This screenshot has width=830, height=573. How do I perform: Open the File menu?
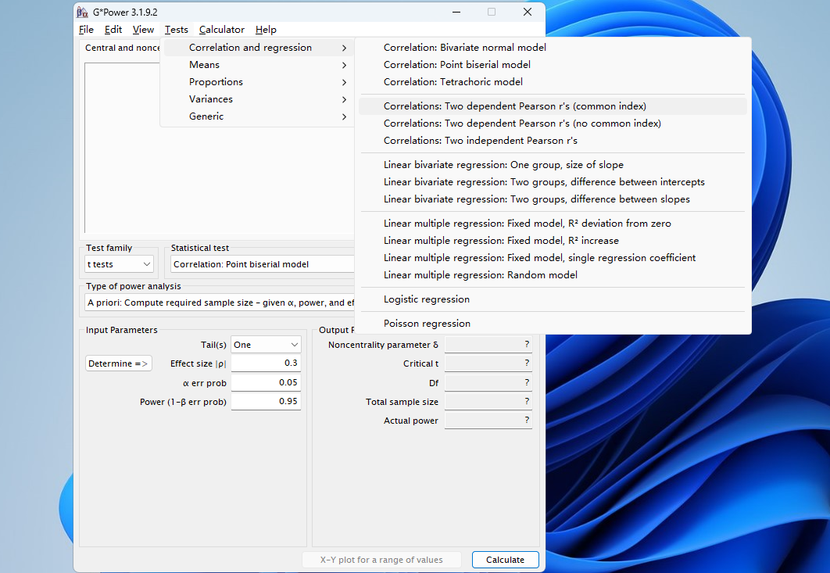click(86, 30)
